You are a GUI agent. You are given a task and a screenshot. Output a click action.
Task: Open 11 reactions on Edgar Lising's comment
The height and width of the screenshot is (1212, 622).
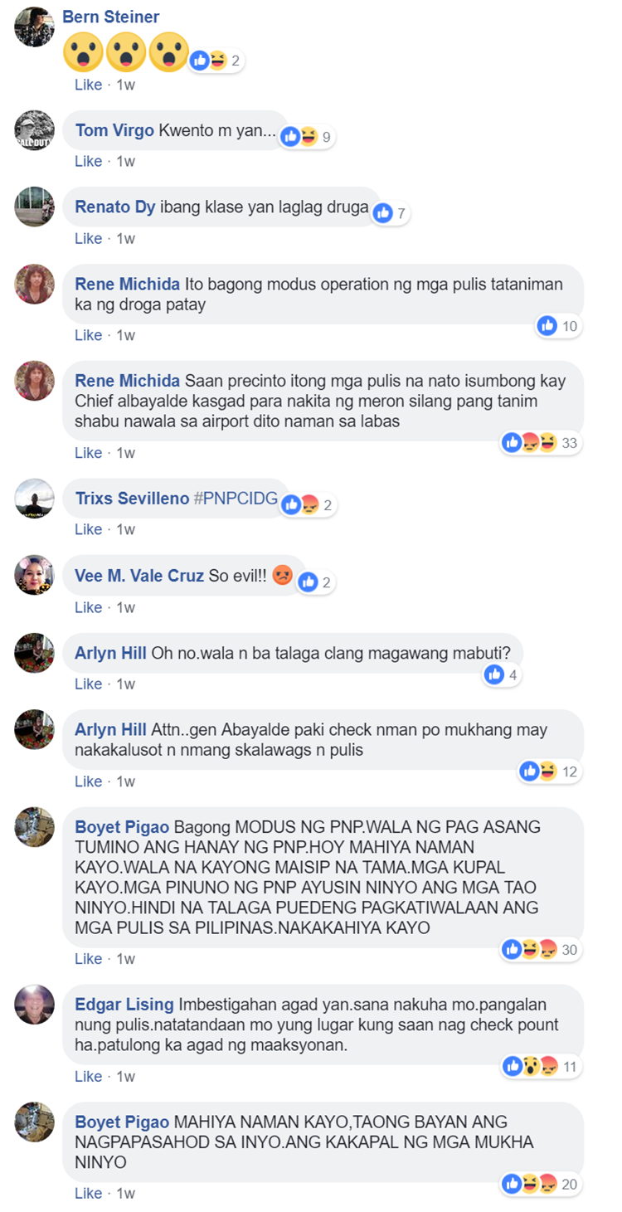click(x=540, y=1066)
